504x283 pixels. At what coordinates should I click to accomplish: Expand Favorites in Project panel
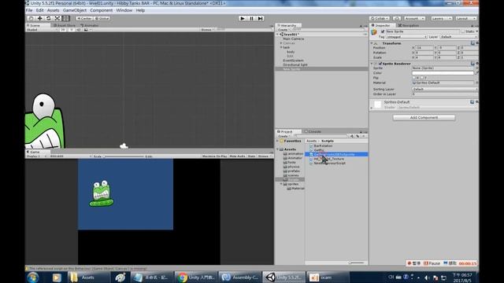(278, 141)
